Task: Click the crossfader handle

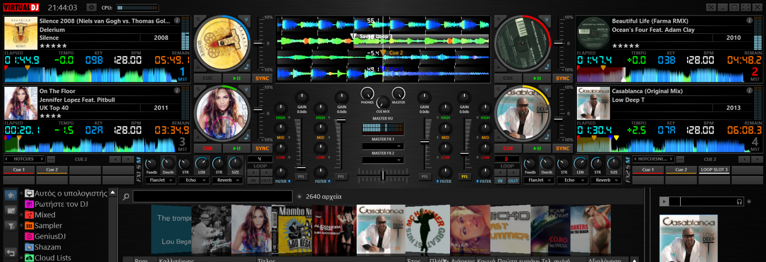Action: coord(383,175)
